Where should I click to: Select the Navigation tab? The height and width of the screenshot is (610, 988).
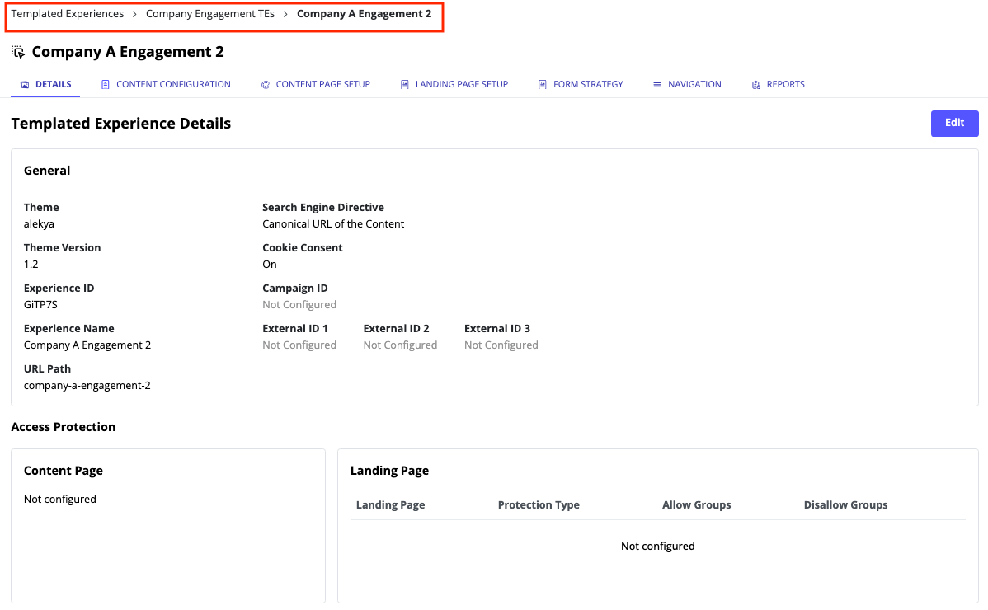tap(687, 83)
